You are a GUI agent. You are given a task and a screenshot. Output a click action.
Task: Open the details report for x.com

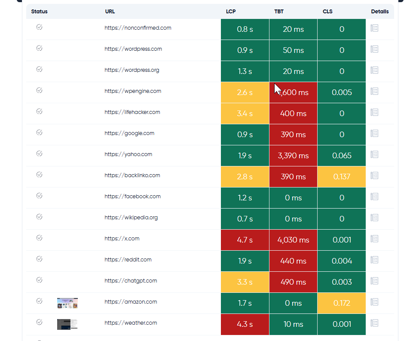coord(374,238)
